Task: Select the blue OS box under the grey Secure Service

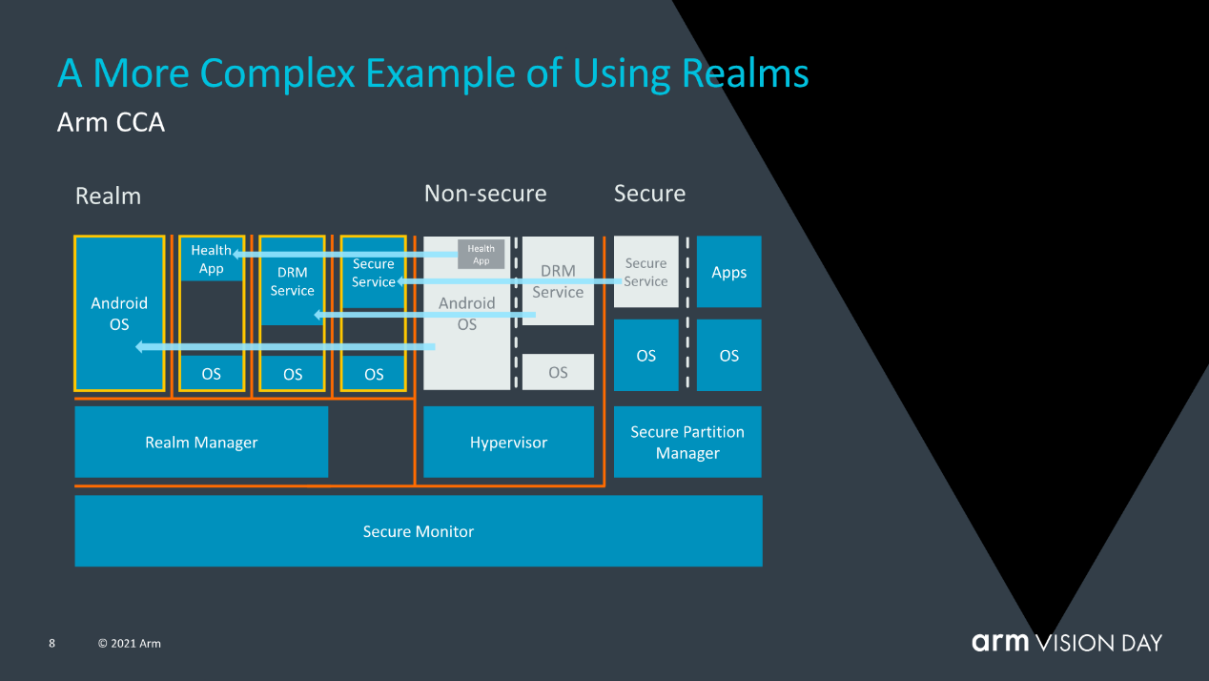Action: [645, 355]
